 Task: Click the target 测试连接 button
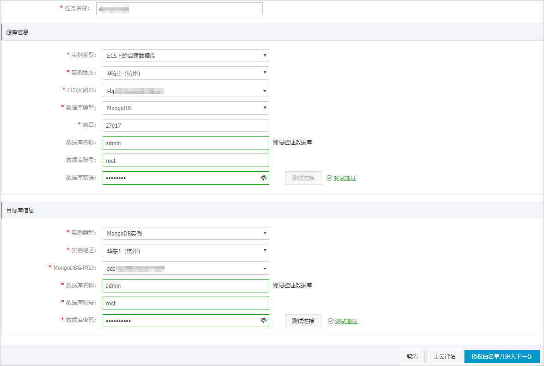303,321
